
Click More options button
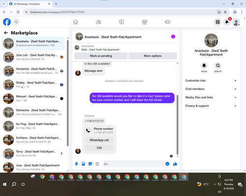(153, 56)
